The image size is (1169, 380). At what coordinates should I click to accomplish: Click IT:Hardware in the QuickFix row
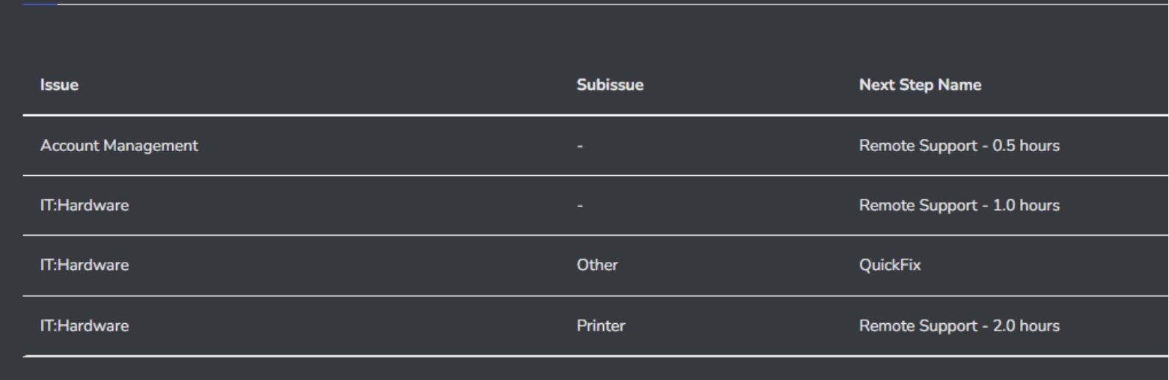84,266
